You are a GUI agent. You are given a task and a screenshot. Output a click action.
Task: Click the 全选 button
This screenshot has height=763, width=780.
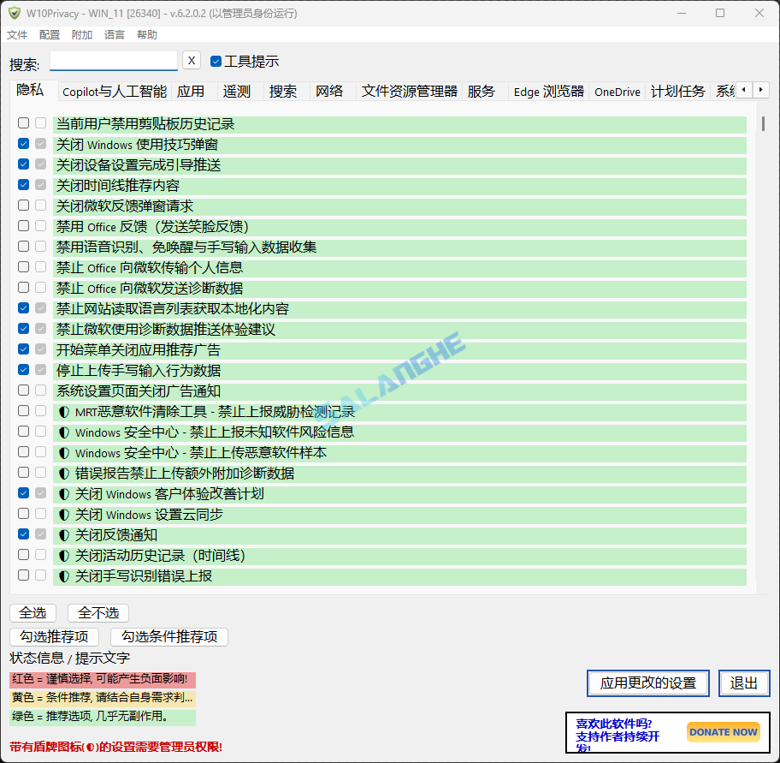(x=32, y=612)
